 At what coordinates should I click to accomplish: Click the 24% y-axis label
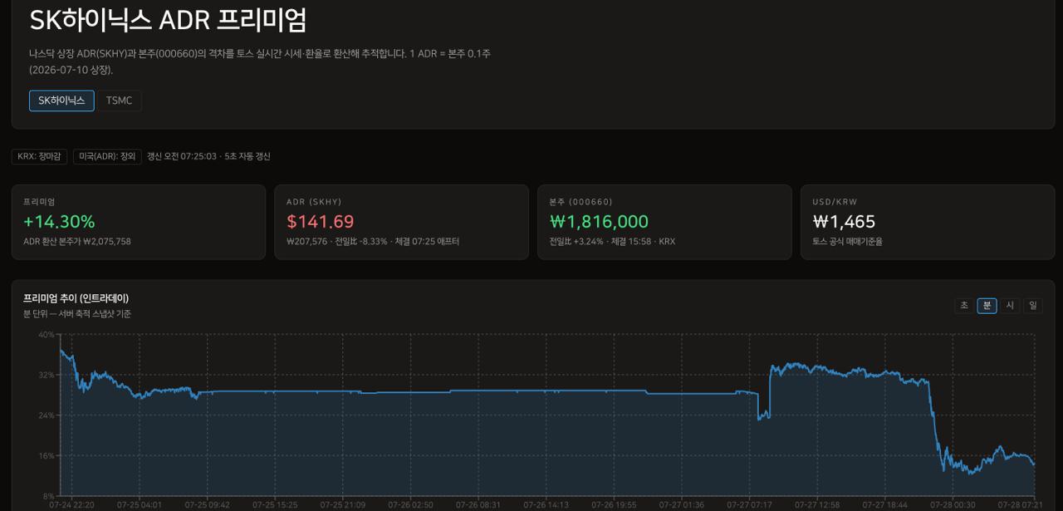point(46,415)
